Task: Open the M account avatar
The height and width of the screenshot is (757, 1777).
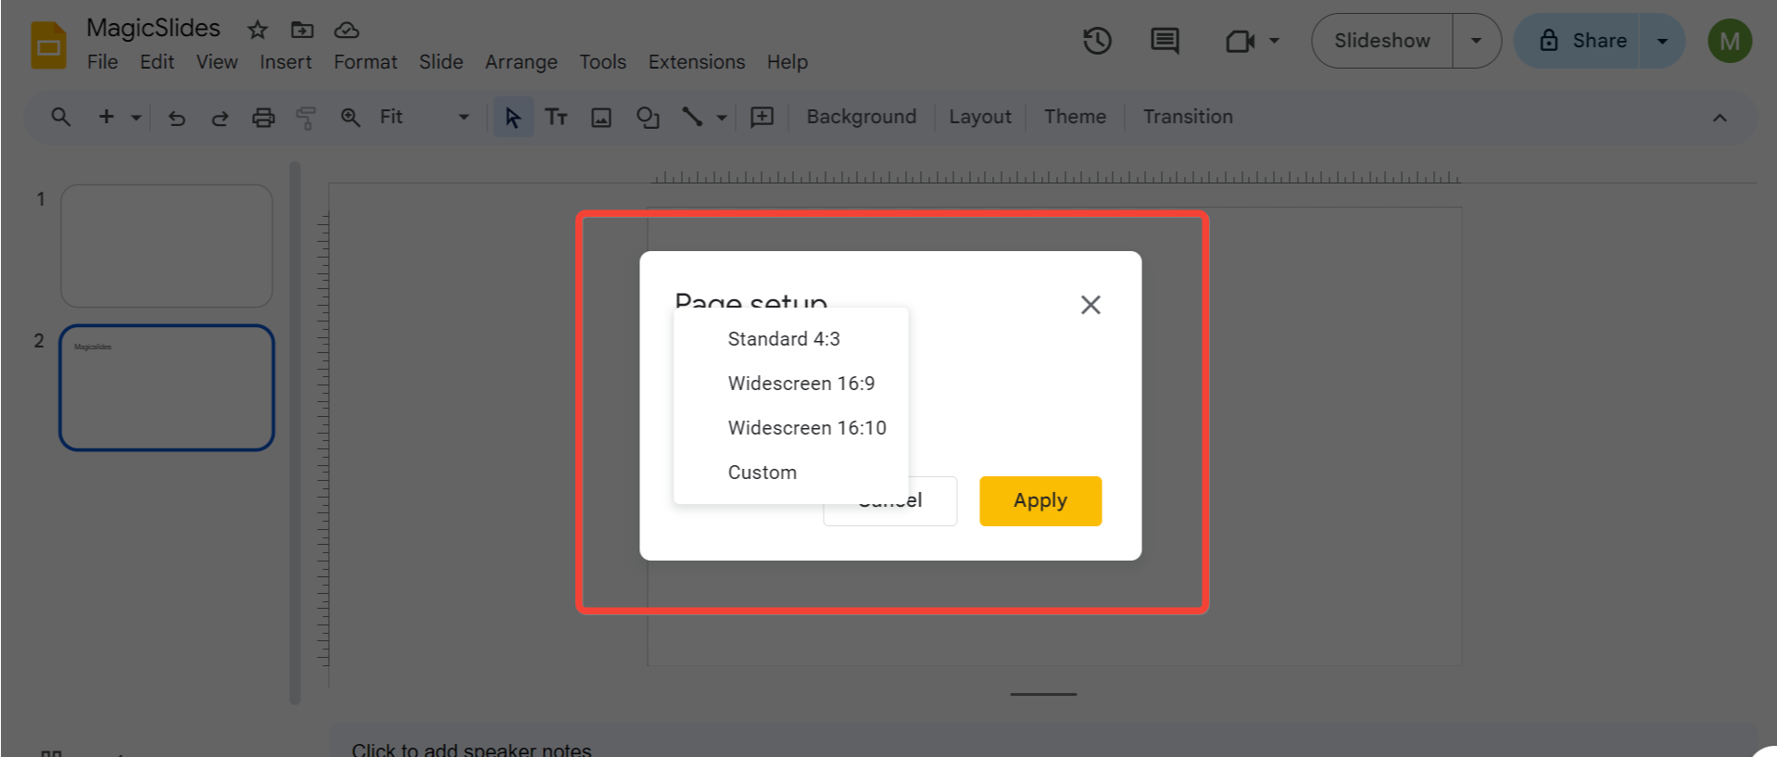Action: (1729, 41)
